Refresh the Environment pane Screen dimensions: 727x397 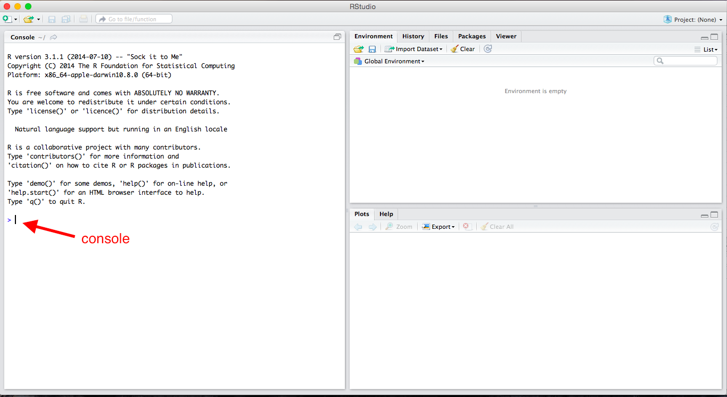488,49
